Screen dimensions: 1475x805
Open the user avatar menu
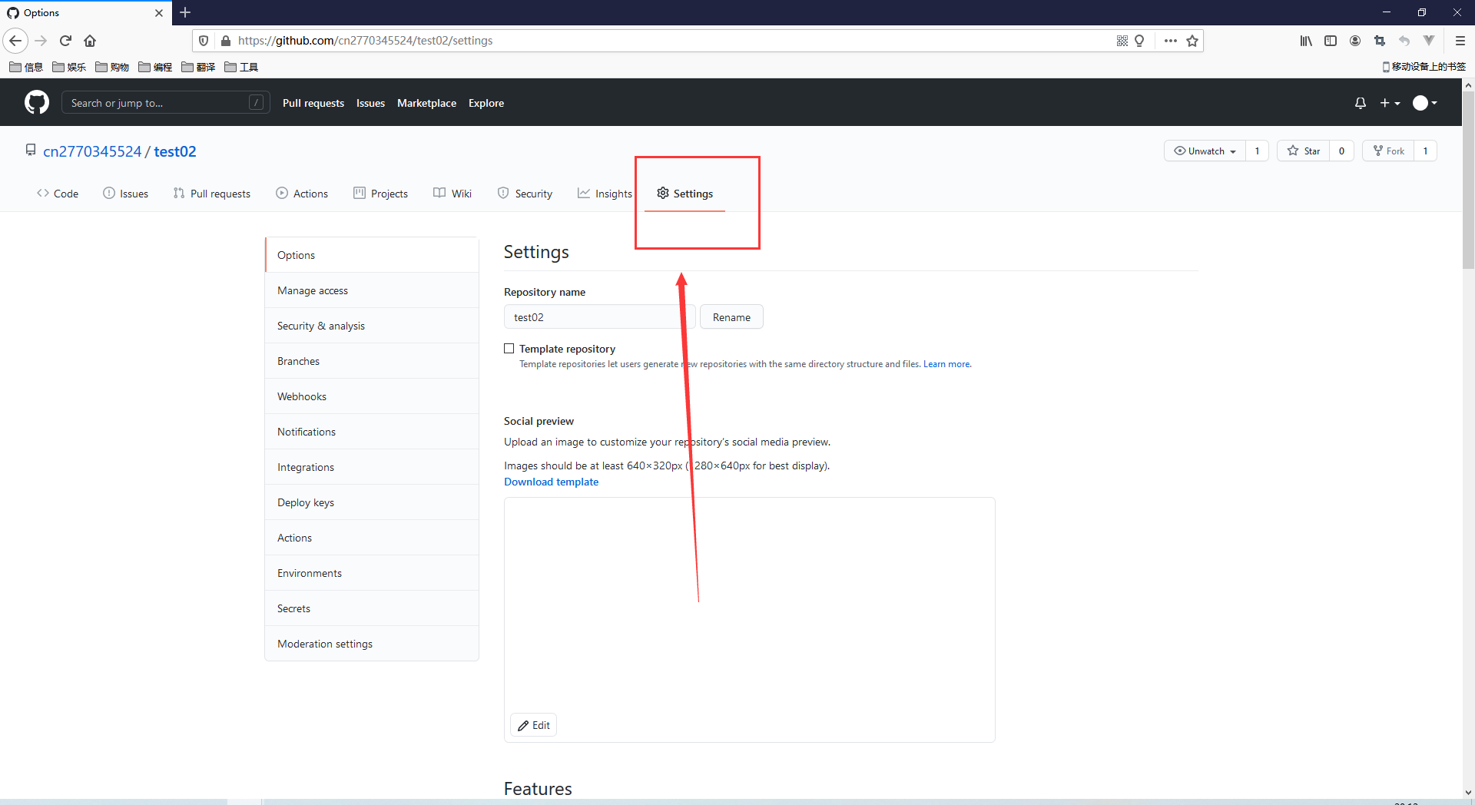click(1425, 103)
